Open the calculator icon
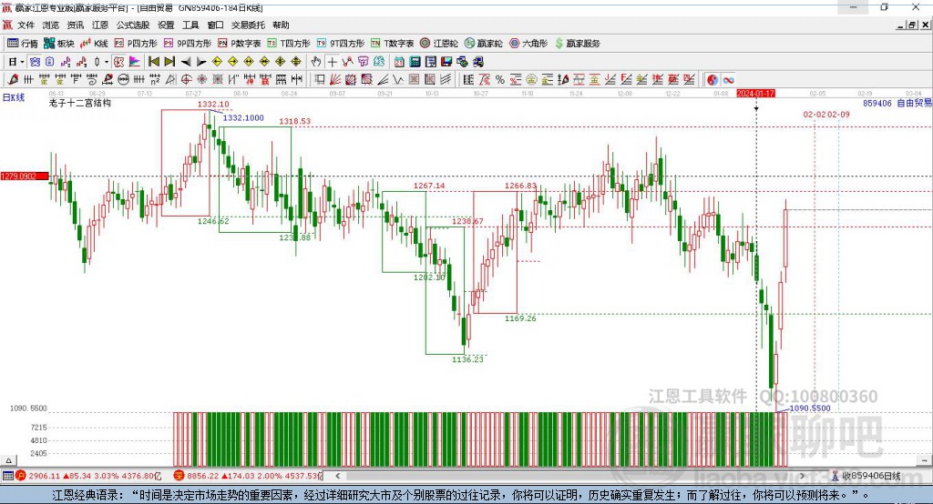The image size is (933, 504). [x=415, y=62]
